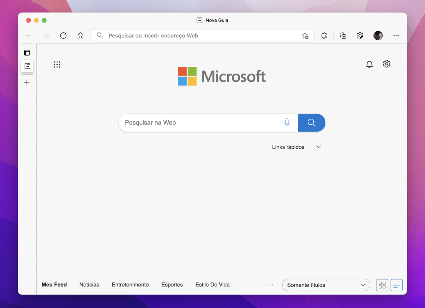Image resolution: width=425 pixels, height=308 pixels.
Task: Open the notifications bell
Action: click(x=369, y=64)
